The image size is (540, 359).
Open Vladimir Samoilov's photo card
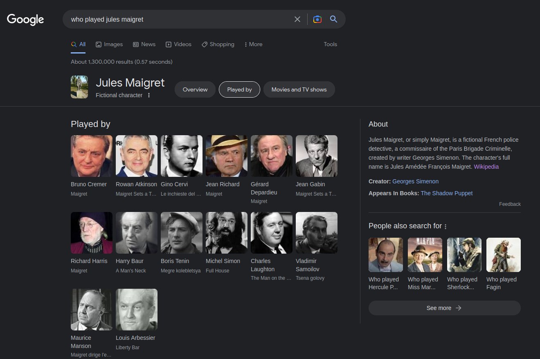317,233
